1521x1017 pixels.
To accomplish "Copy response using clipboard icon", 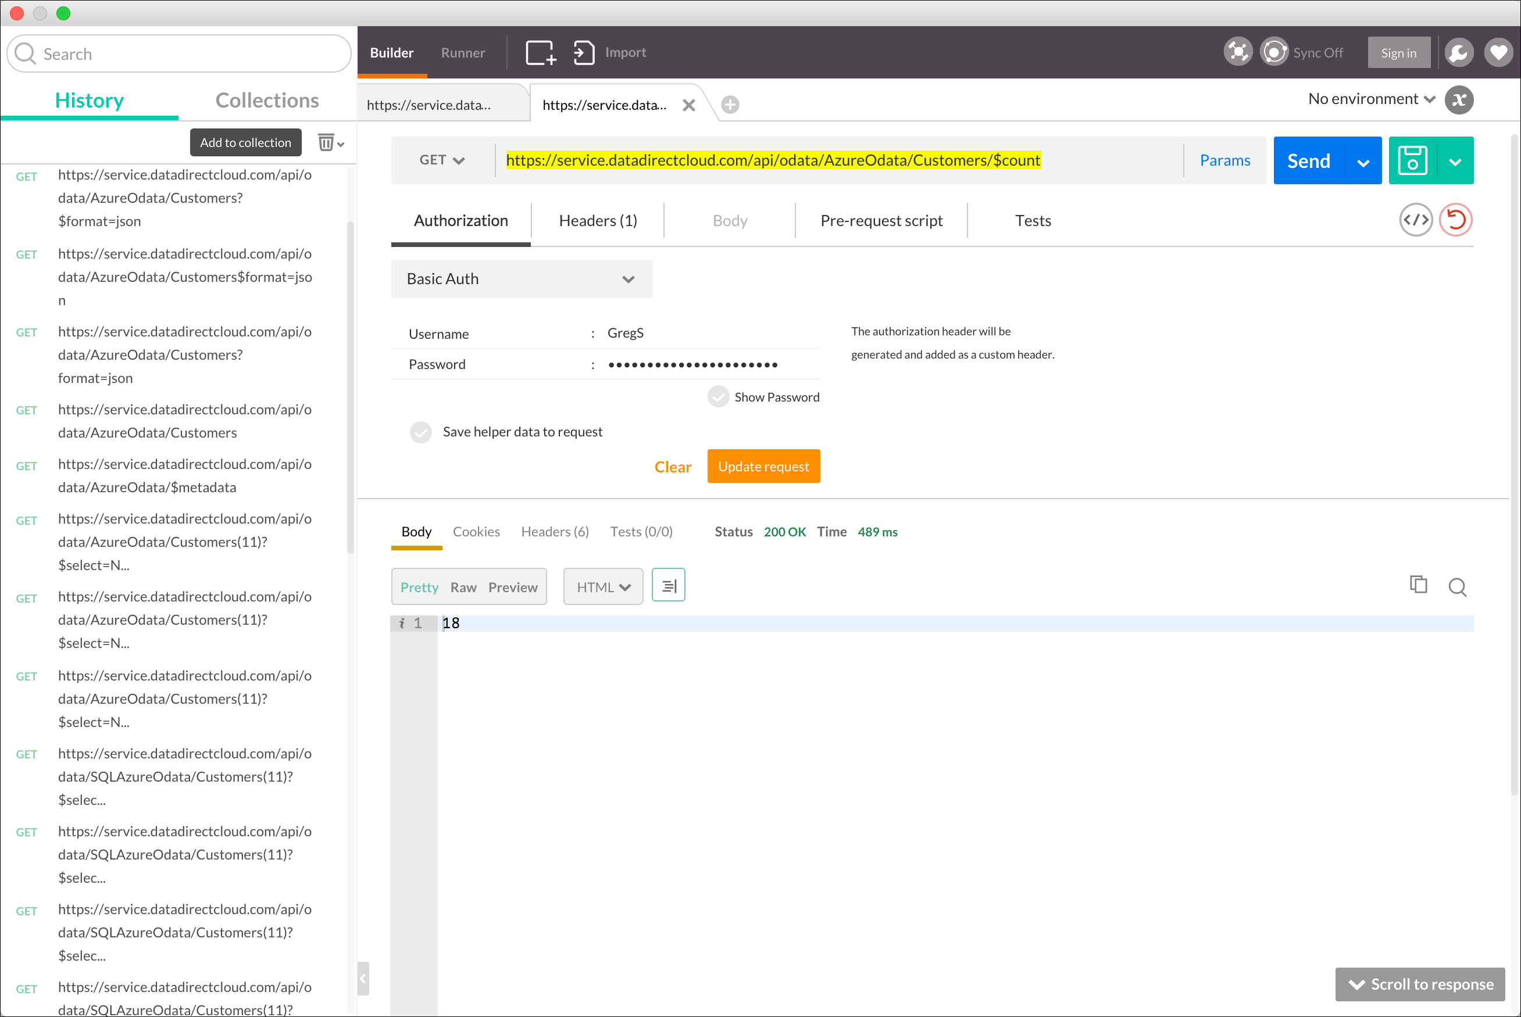I will pyautogui.click(x=1419, y=585).
